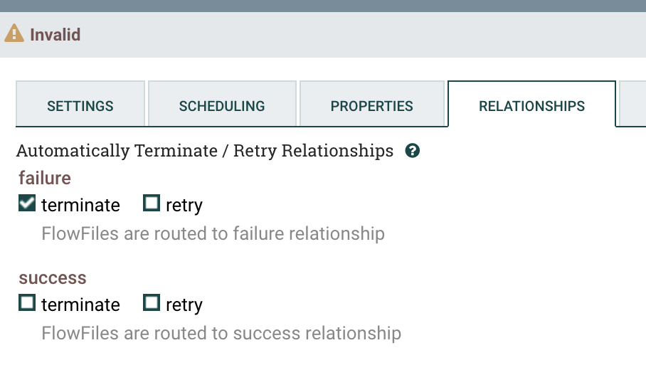Enable the retry checkbox under failure
Viewport: 646px width, 370px height.
pos(152,203)
